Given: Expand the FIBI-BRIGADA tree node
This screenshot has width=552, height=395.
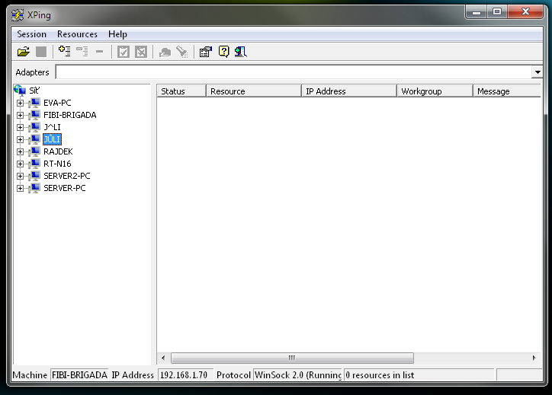Looking at the screenshot, I should tap(20, 115).
